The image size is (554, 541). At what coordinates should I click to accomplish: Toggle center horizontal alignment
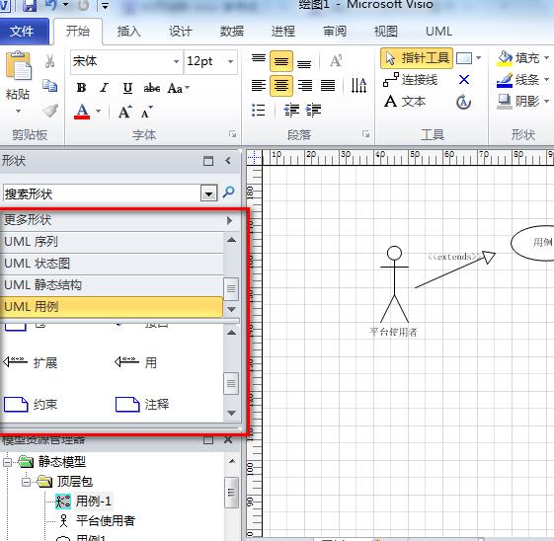coord(281,86)
